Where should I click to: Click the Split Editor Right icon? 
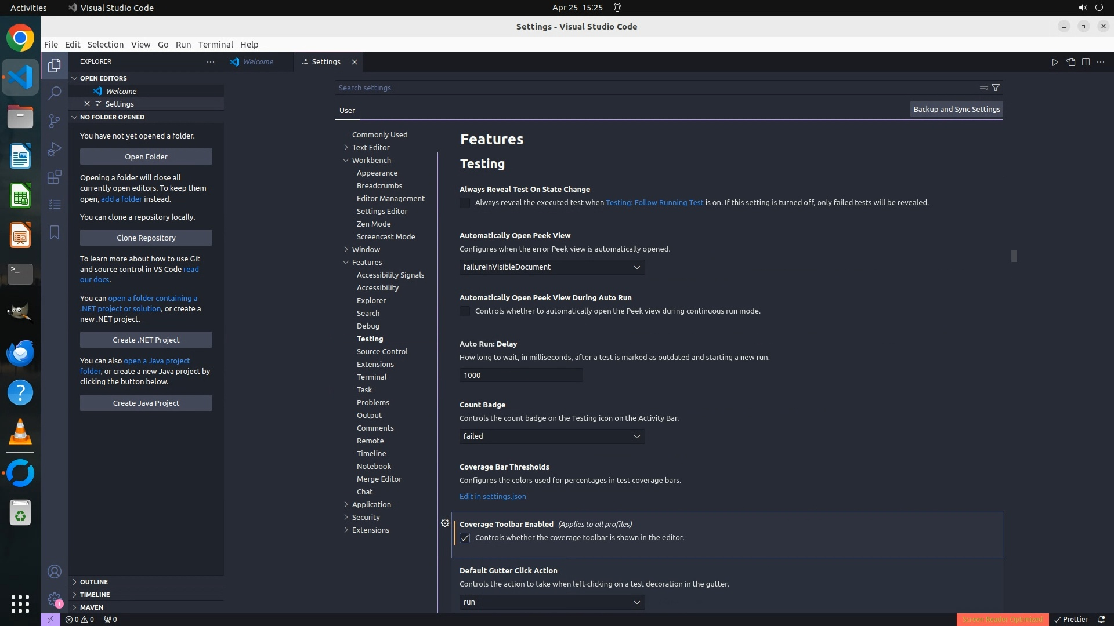click(x=1086, y=62)
